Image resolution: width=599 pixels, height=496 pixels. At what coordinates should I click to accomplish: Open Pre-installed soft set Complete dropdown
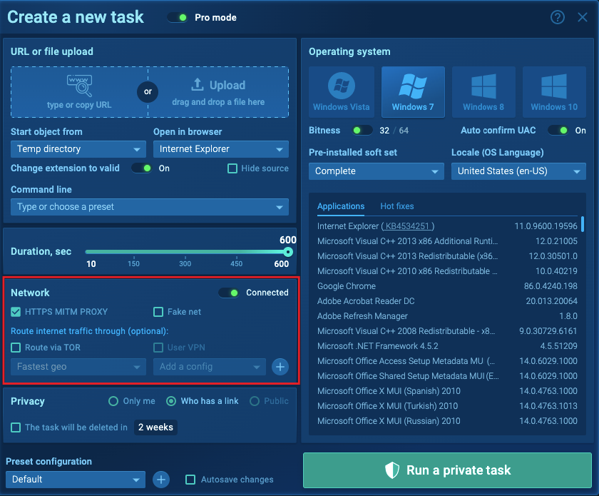point(377,171)
